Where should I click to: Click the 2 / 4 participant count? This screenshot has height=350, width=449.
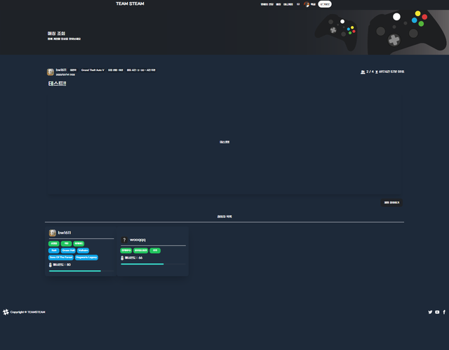pyautogui.click(x=370, y=72)
